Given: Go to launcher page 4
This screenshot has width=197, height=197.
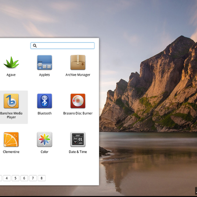Looking at the screenshot, I should [x=7, y=178].
